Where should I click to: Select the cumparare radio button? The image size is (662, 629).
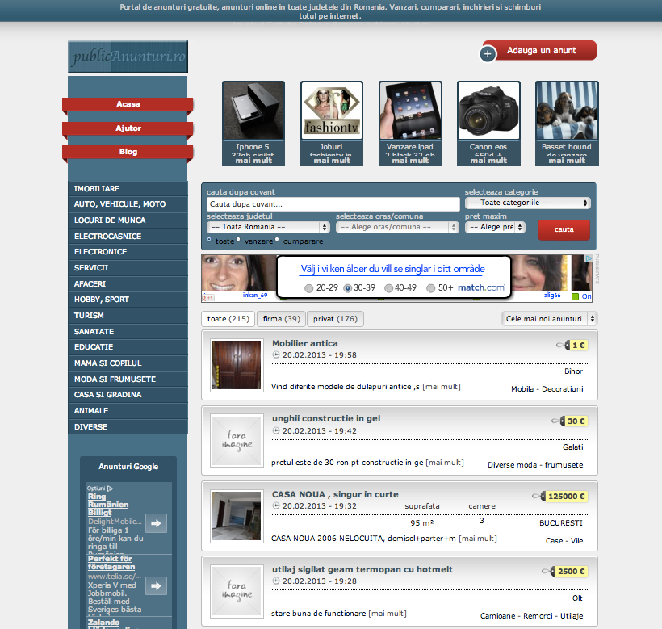click(277, 239)
